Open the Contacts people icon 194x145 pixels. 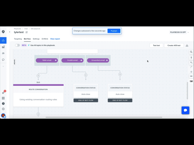click(x=3, y=53)
